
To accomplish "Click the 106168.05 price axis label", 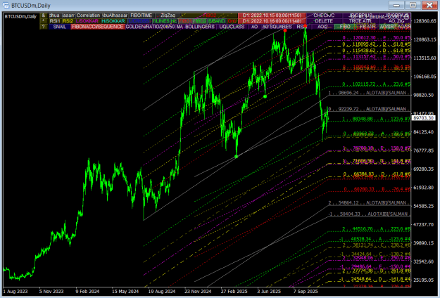I will 425,77.
